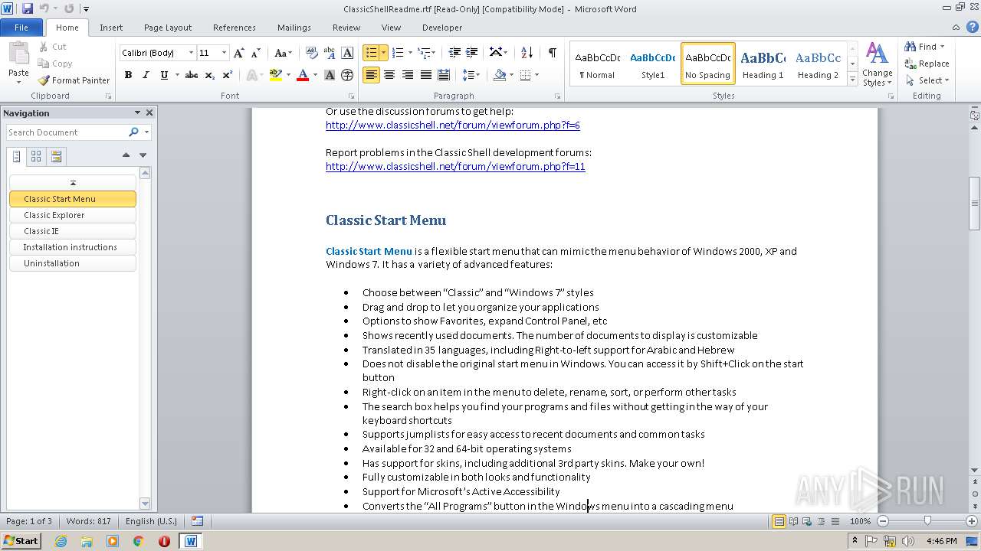
Task: Click the Cut command
Action: coord(53,47)
